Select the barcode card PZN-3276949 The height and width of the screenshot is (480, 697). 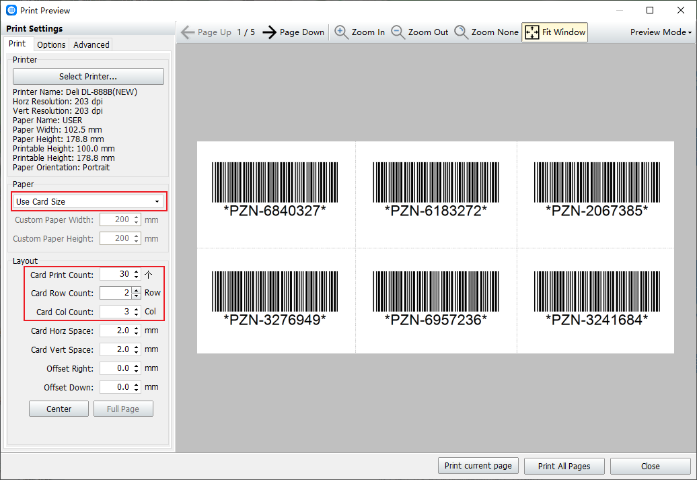[274, 299]
